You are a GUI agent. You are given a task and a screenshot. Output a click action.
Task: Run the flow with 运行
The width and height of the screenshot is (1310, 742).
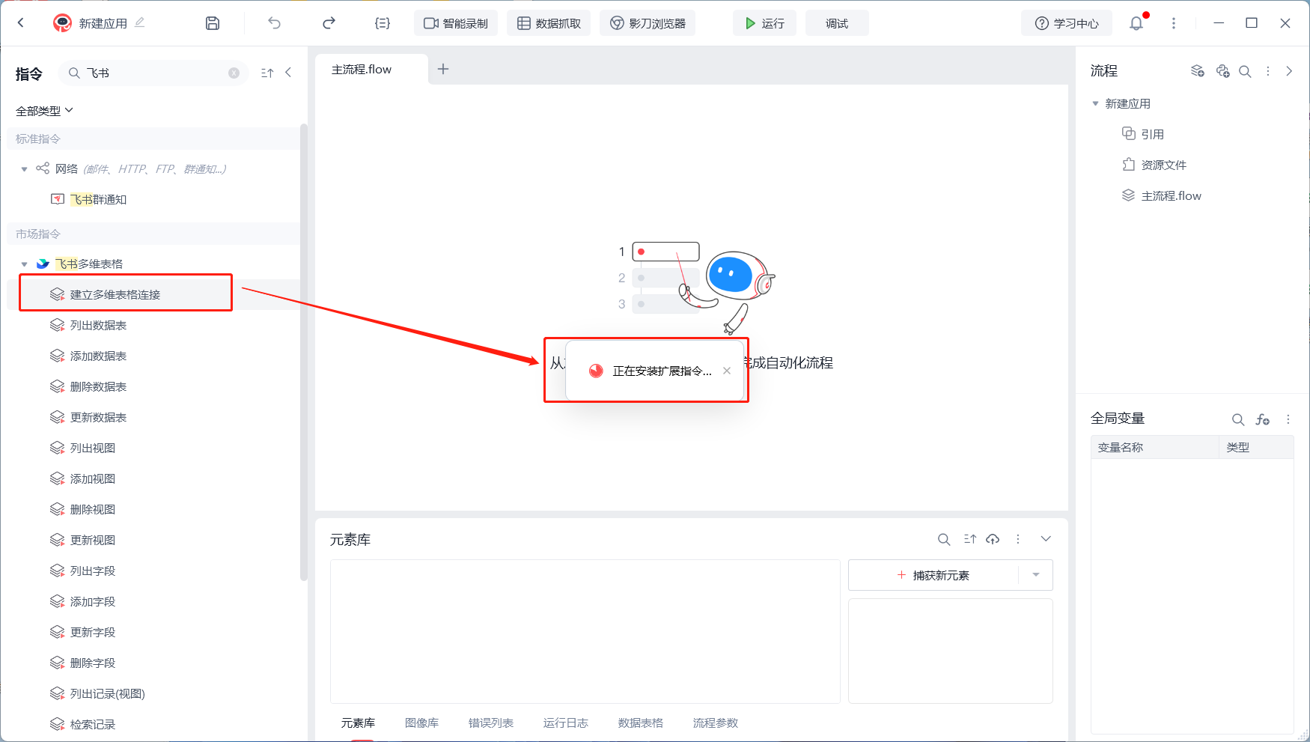coord(764,23)
